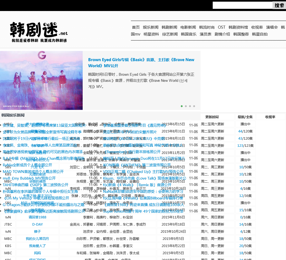Go to 韩剧新闻 section
This screenshot has height=260, width=286.
(x=169, y=27)
